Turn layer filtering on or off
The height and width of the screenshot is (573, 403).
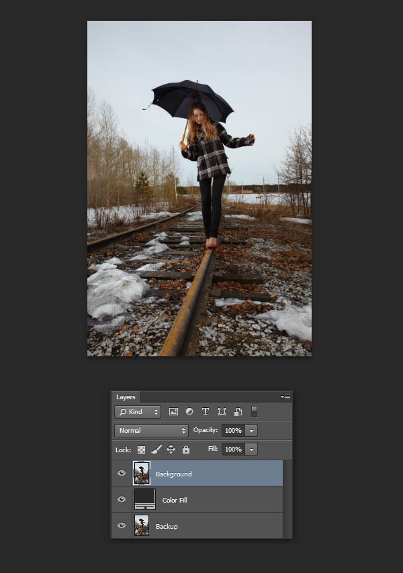click(254, 411)
